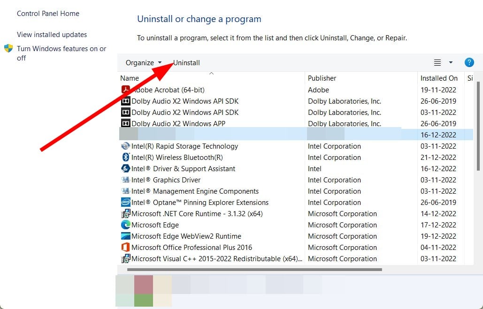Select Intel Graphics Driver entry
Screen dimensions: 483x309
pyautogui.click(x=166, y=180)
